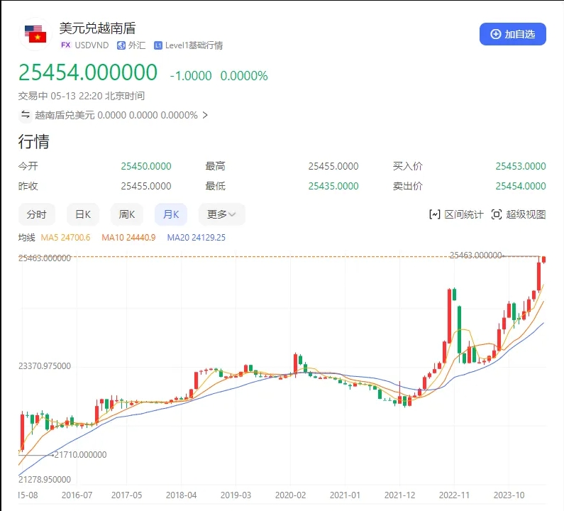The width and height of the screenshot is (564, 511).
Task: Click the low-point label 21710.000000 on chart
Action: [x=81, y=455]
